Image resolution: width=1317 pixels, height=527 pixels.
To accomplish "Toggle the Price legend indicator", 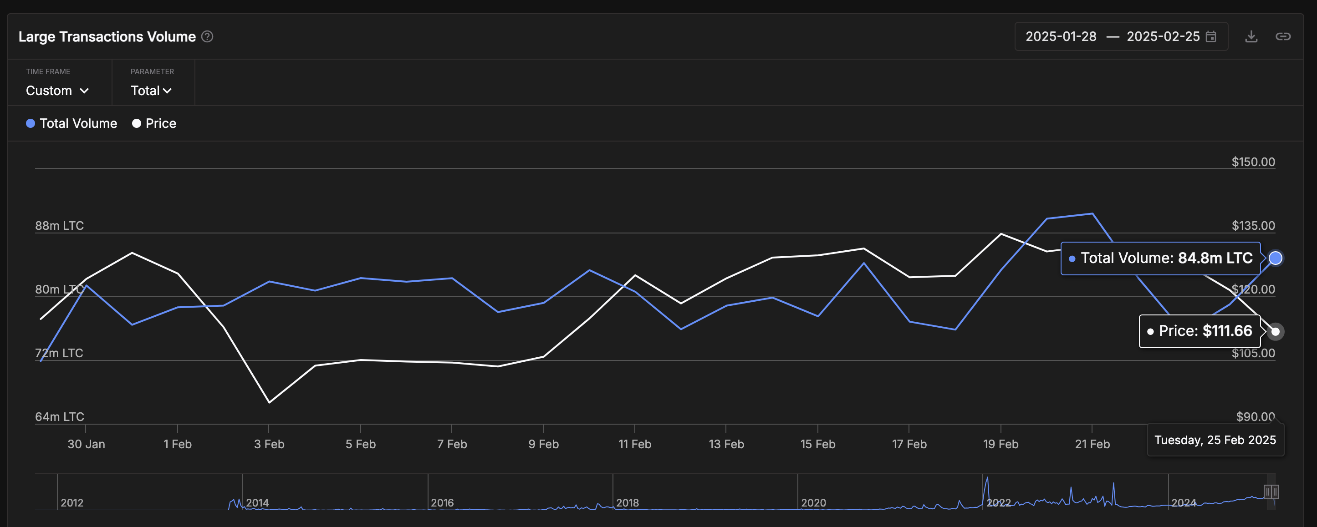I will click(154, 123).
